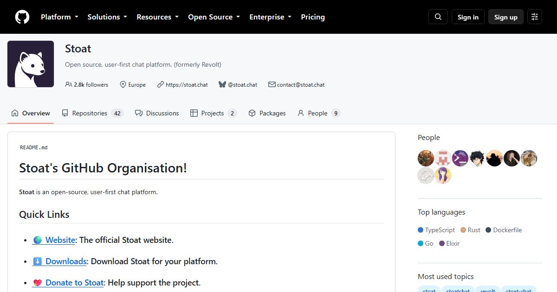Email contact@stoat.chat via the link
The width and height of the screenshot is (557, 292).
click(x=301, y=85)
